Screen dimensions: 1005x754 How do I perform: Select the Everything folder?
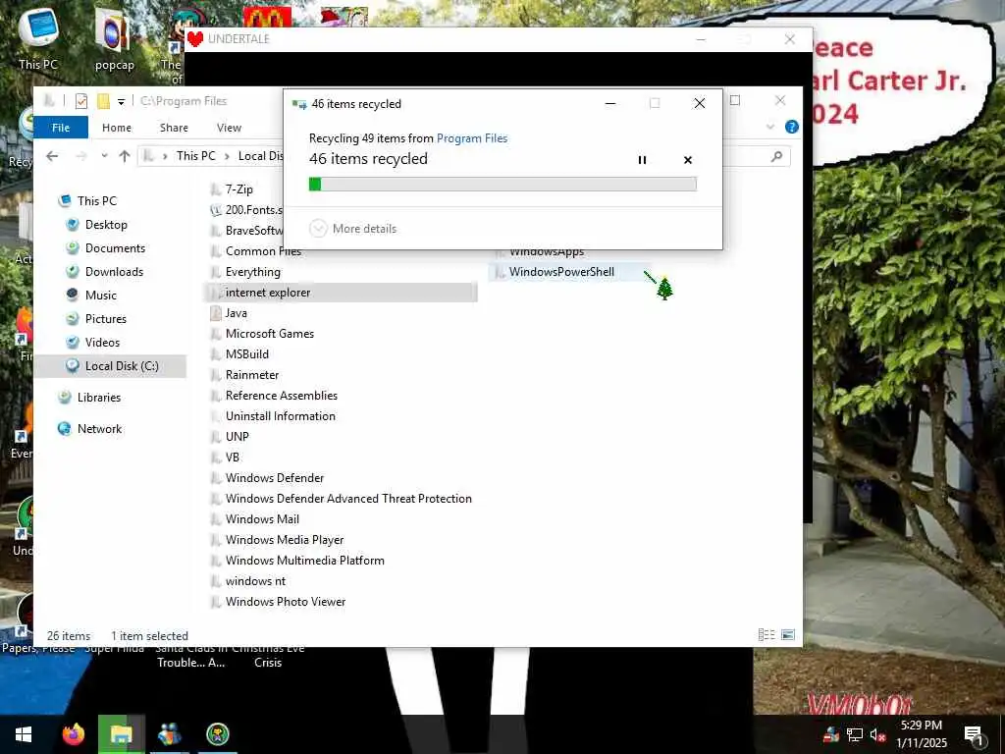pyautogui.click(x=252, y=272)
